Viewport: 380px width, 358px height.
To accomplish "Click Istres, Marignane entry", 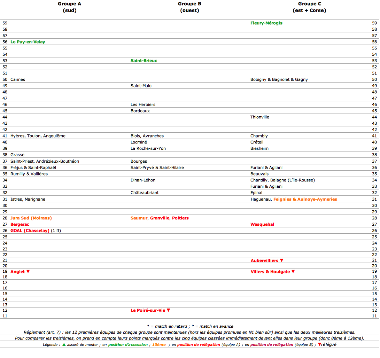I will click(x=28, y=199).
